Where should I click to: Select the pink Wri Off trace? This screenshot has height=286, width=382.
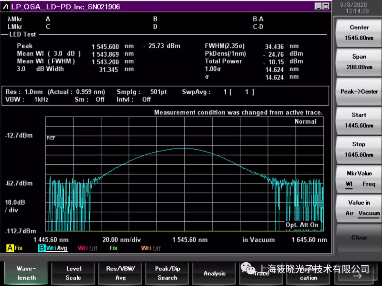pos(87,248)
